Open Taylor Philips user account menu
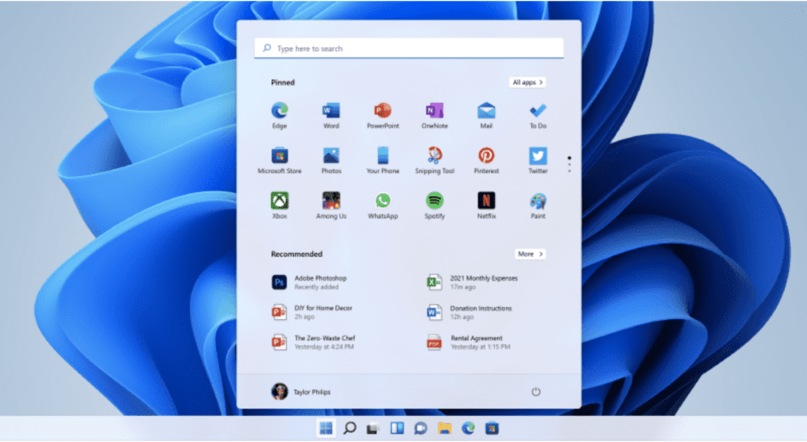 pos(301,392)
